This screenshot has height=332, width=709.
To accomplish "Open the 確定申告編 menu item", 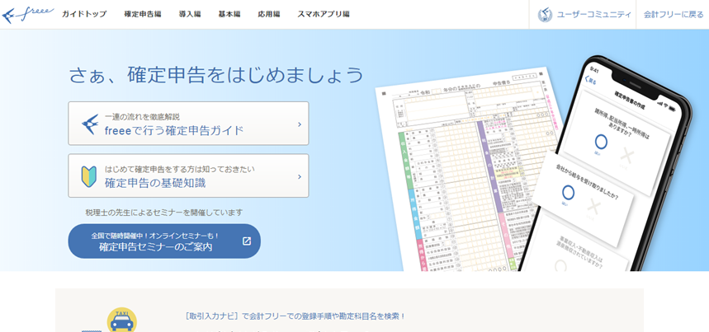I will pyautogui.click(x=143, y=14).
